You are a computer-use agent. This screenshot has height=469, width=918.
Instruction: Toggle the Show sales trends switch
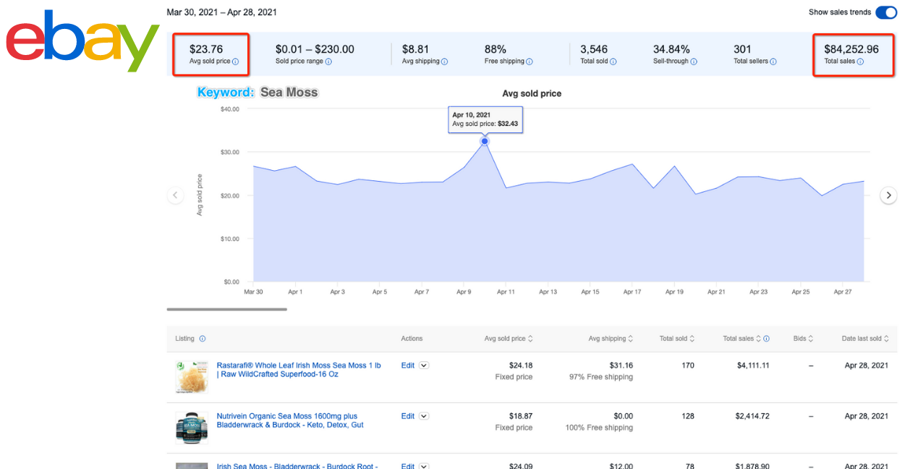coord(886,12)
